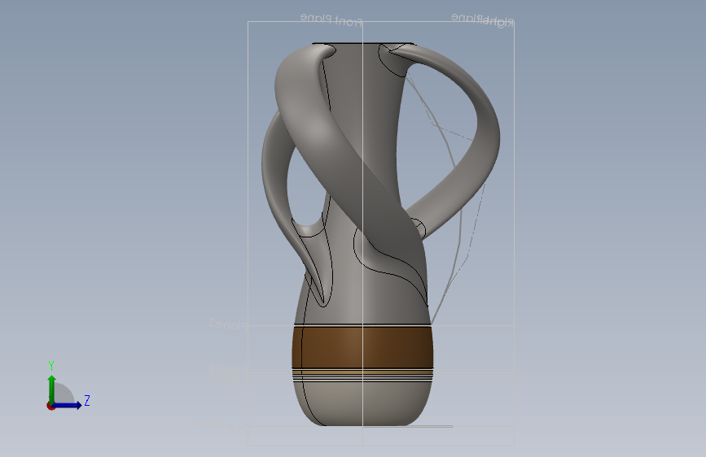Click the blue Z axis of the triad
The height and width of the screenshot is (457, 706).
(x=68, y=405)
